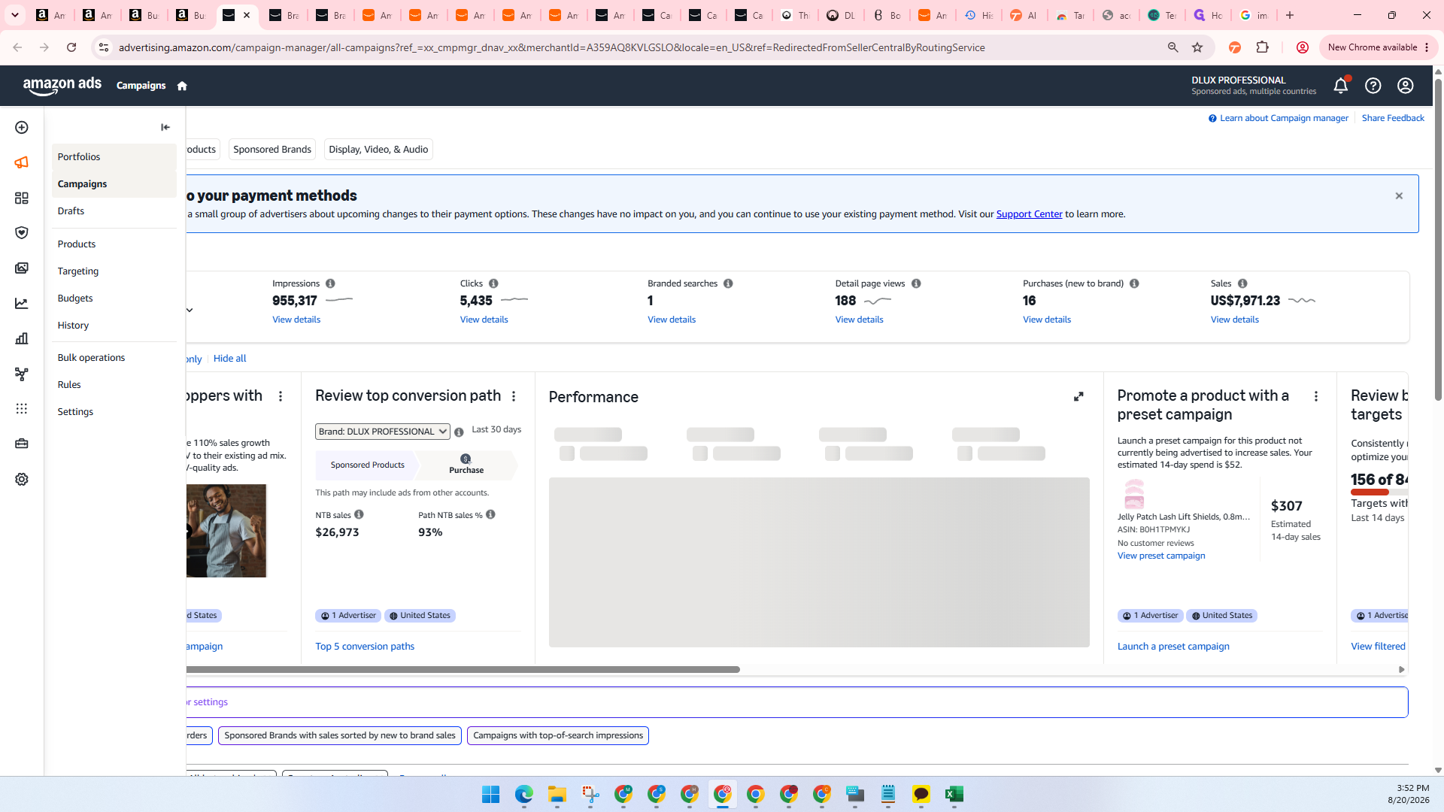This screenshot has height=812, width=1444.
Task: Open Promote a product card options menu
Action: coord(1316,396)
